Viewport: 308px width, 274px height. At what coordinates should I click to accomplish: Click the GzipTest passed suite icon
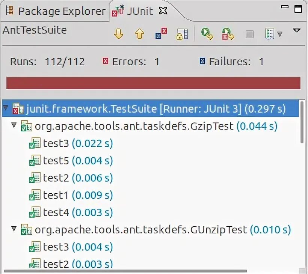(26, 126)
